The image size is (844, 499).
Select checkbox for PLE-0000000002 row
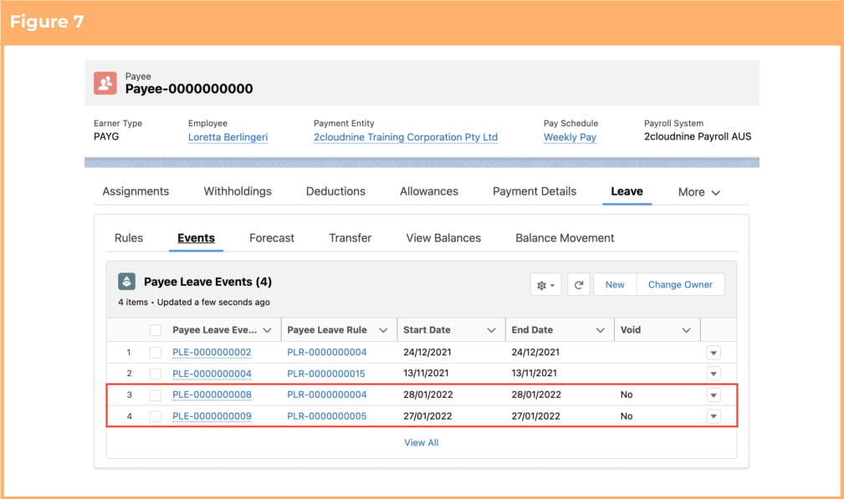point(156,352)
